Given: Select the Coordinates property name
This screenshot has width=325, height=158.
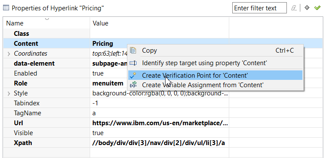Looking at the screenshot, I should pos(31,54).
